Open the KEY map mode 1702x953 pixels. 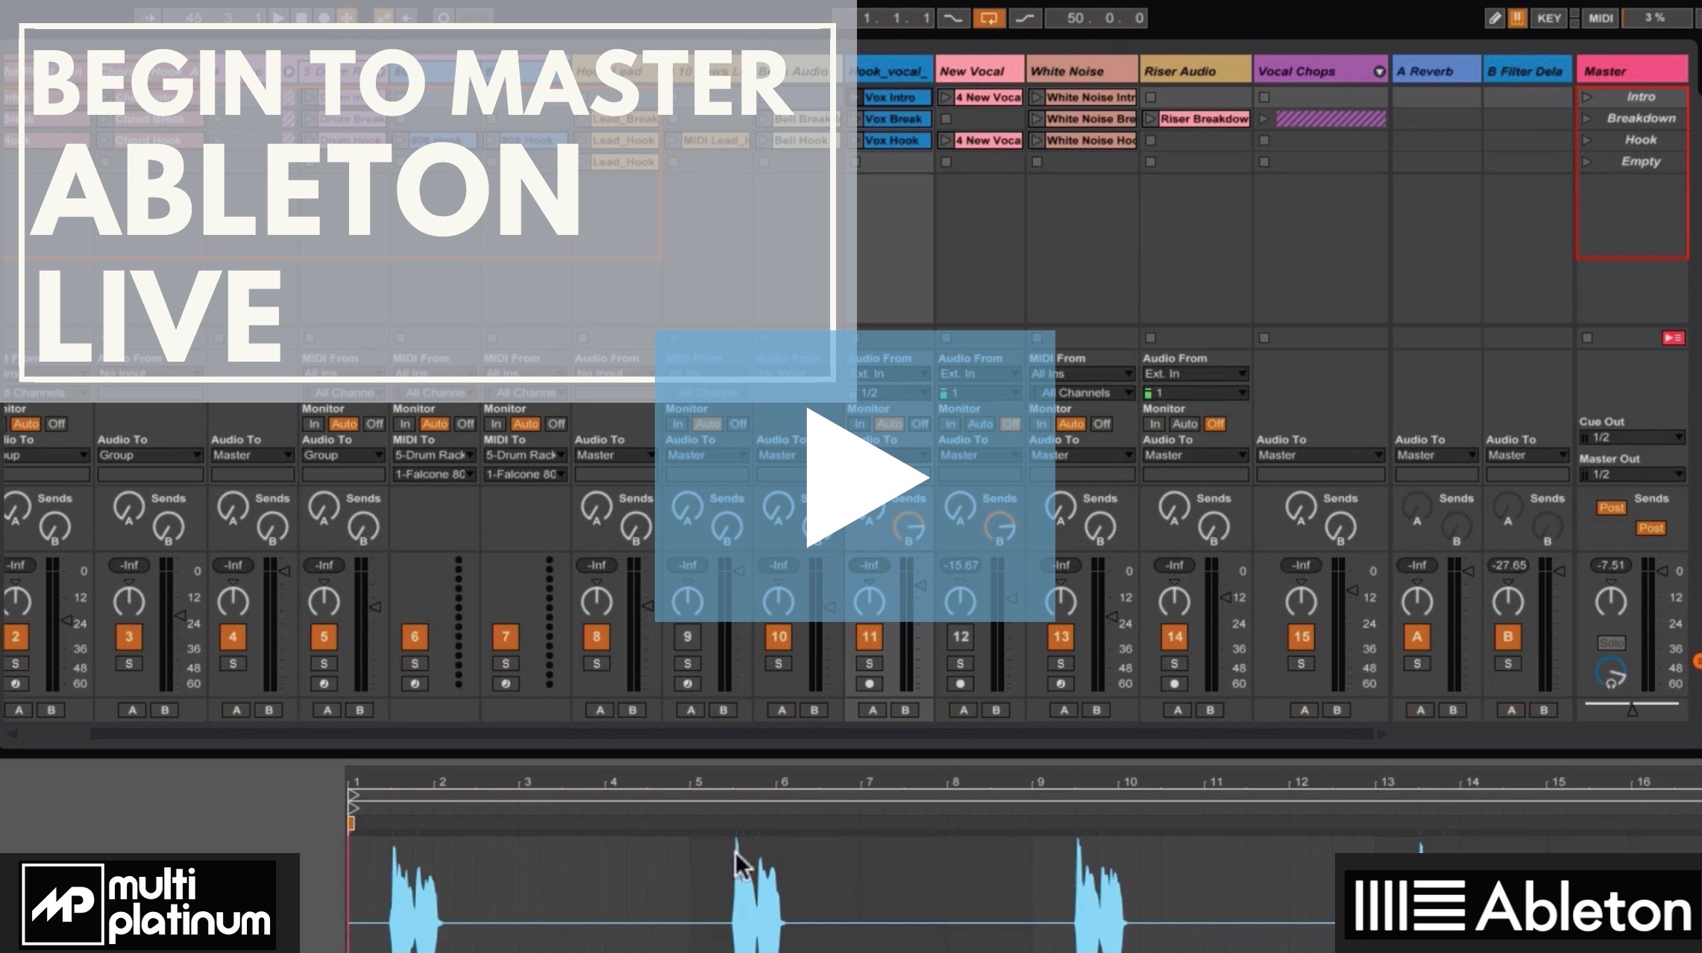click(x=1549, y=18)
